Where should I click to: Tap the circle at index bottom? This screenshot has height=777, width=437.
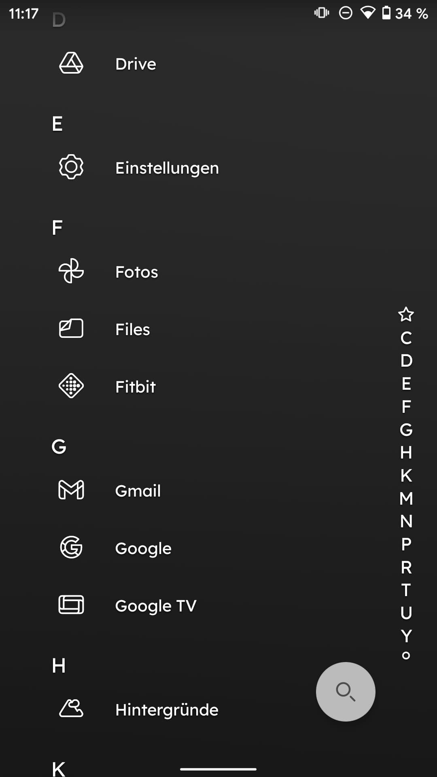pos(406,656)
